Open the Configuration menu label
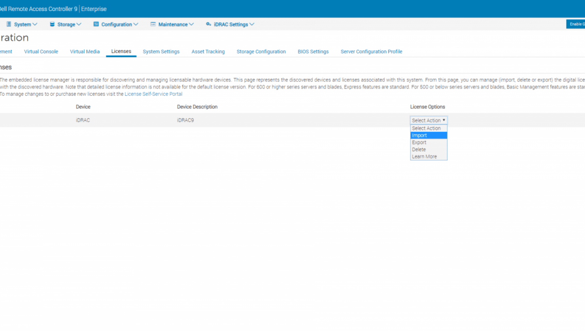585x331 pixels. click(x=117, y=24)
